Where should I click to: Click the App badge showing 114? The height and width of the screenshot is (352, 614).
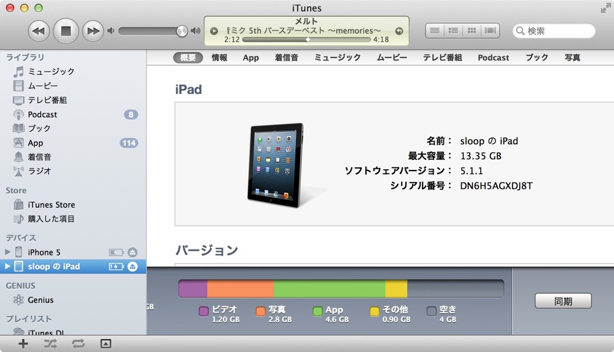(129, 143)
